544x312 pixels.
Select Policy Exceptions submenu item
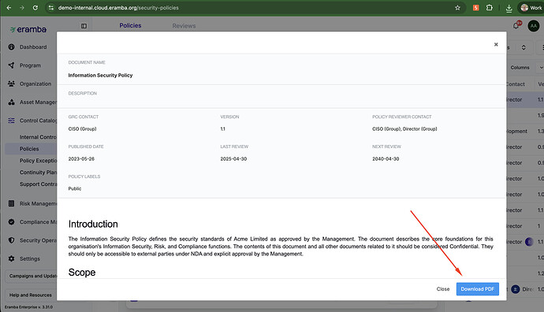click(x=38, y=161)
